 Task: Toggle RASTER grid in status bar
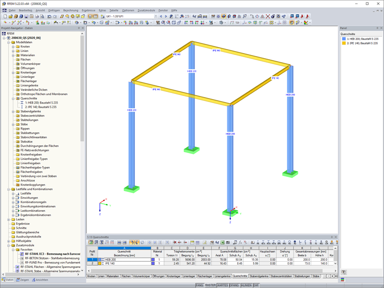[x=210, y=285]
